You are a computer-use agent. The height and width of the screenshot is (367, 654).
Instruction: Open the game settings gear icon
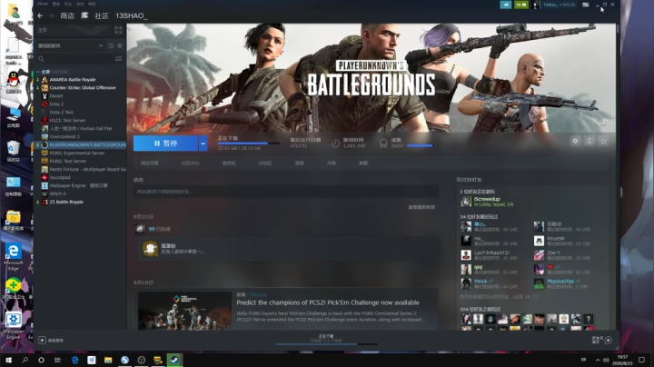click(x=575, y=141)
